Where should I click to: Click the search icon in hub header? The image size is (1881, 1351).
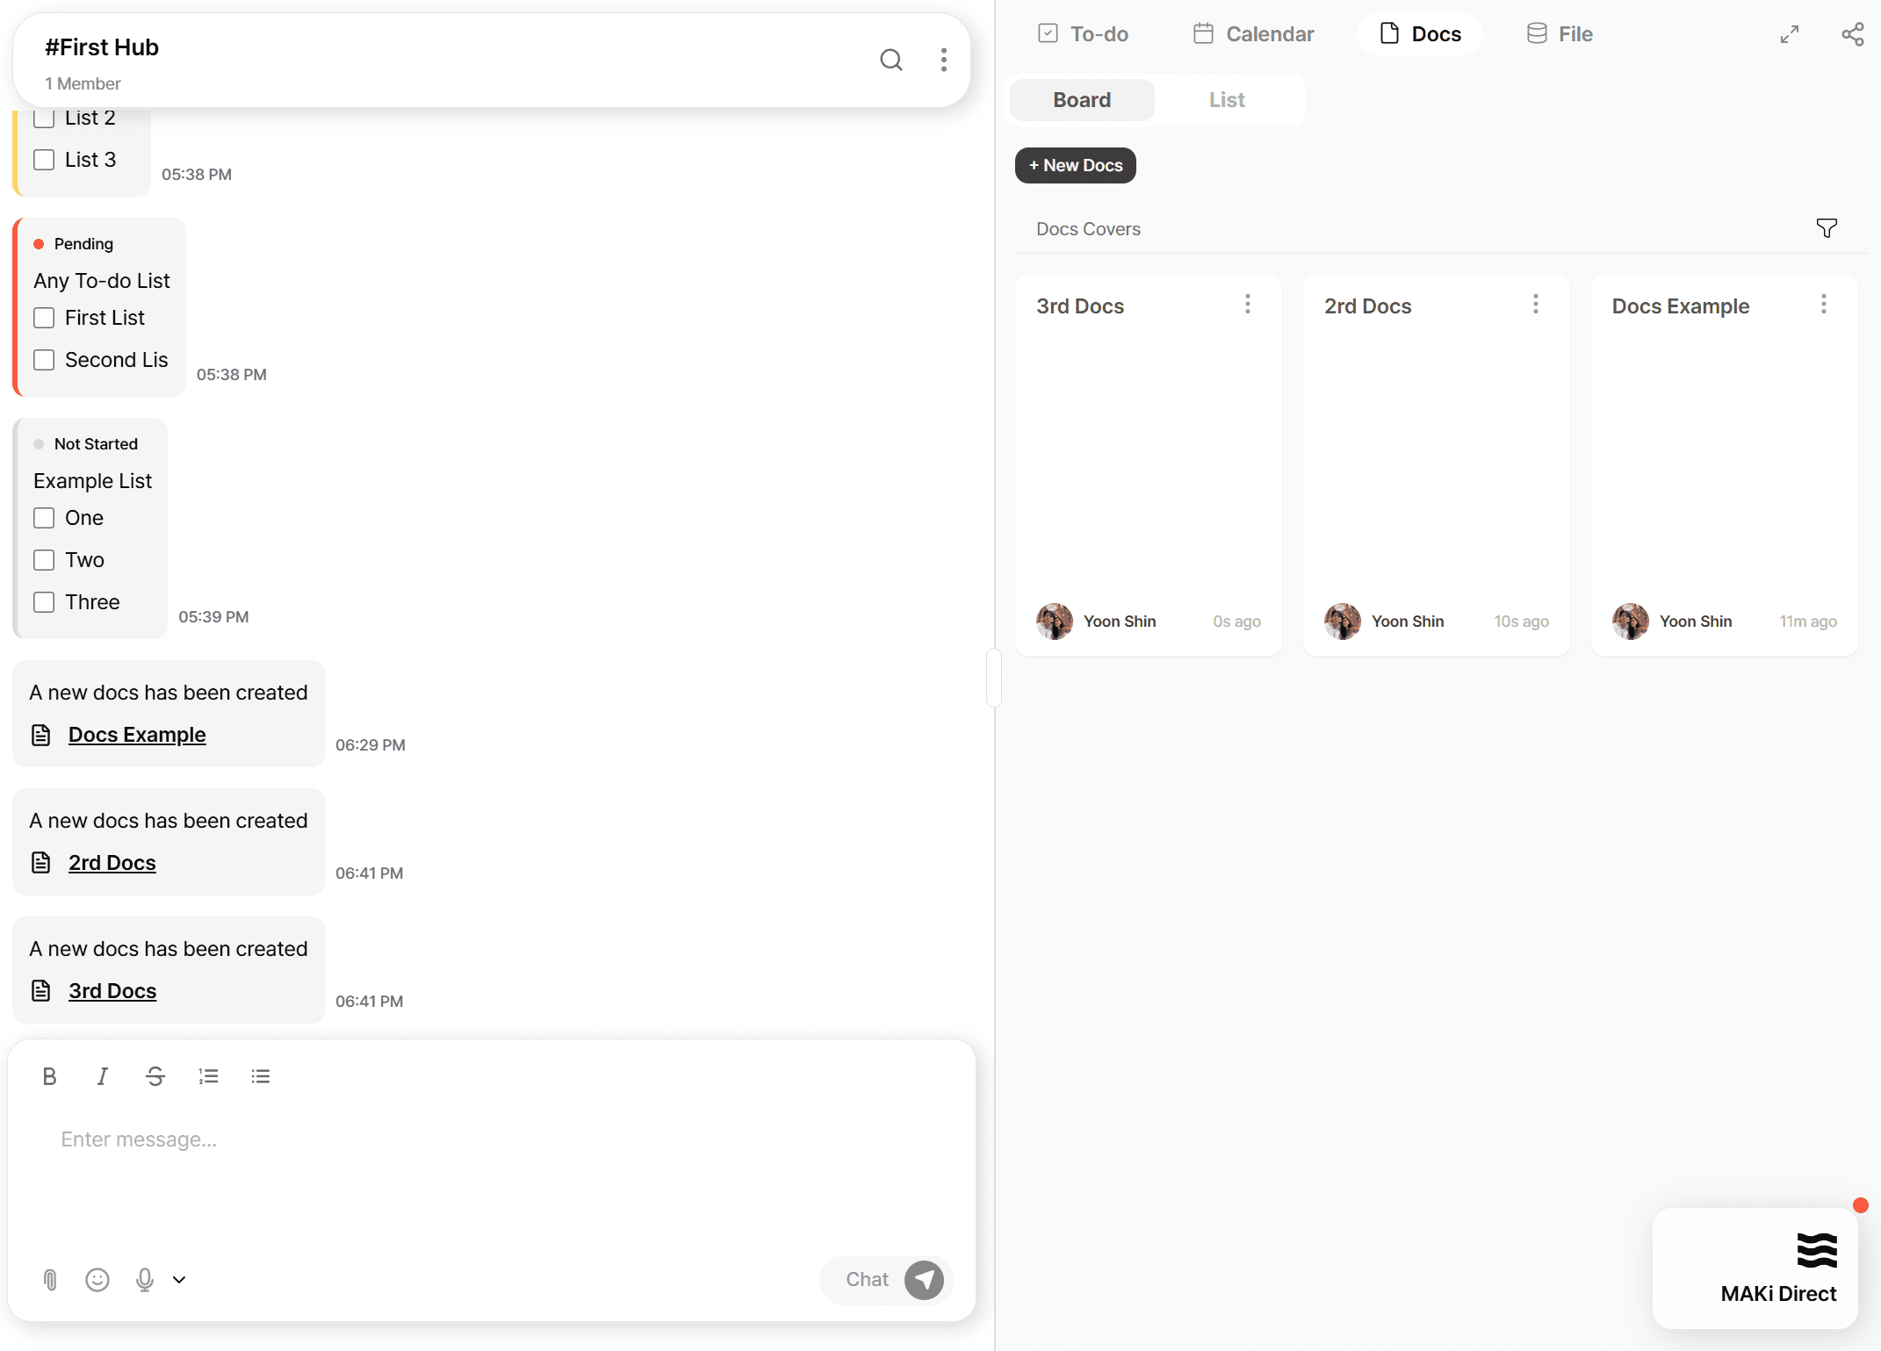(x=890, y=60)
